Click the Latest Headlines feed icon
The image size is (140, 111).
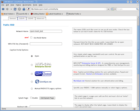click(x=47, y=14)
